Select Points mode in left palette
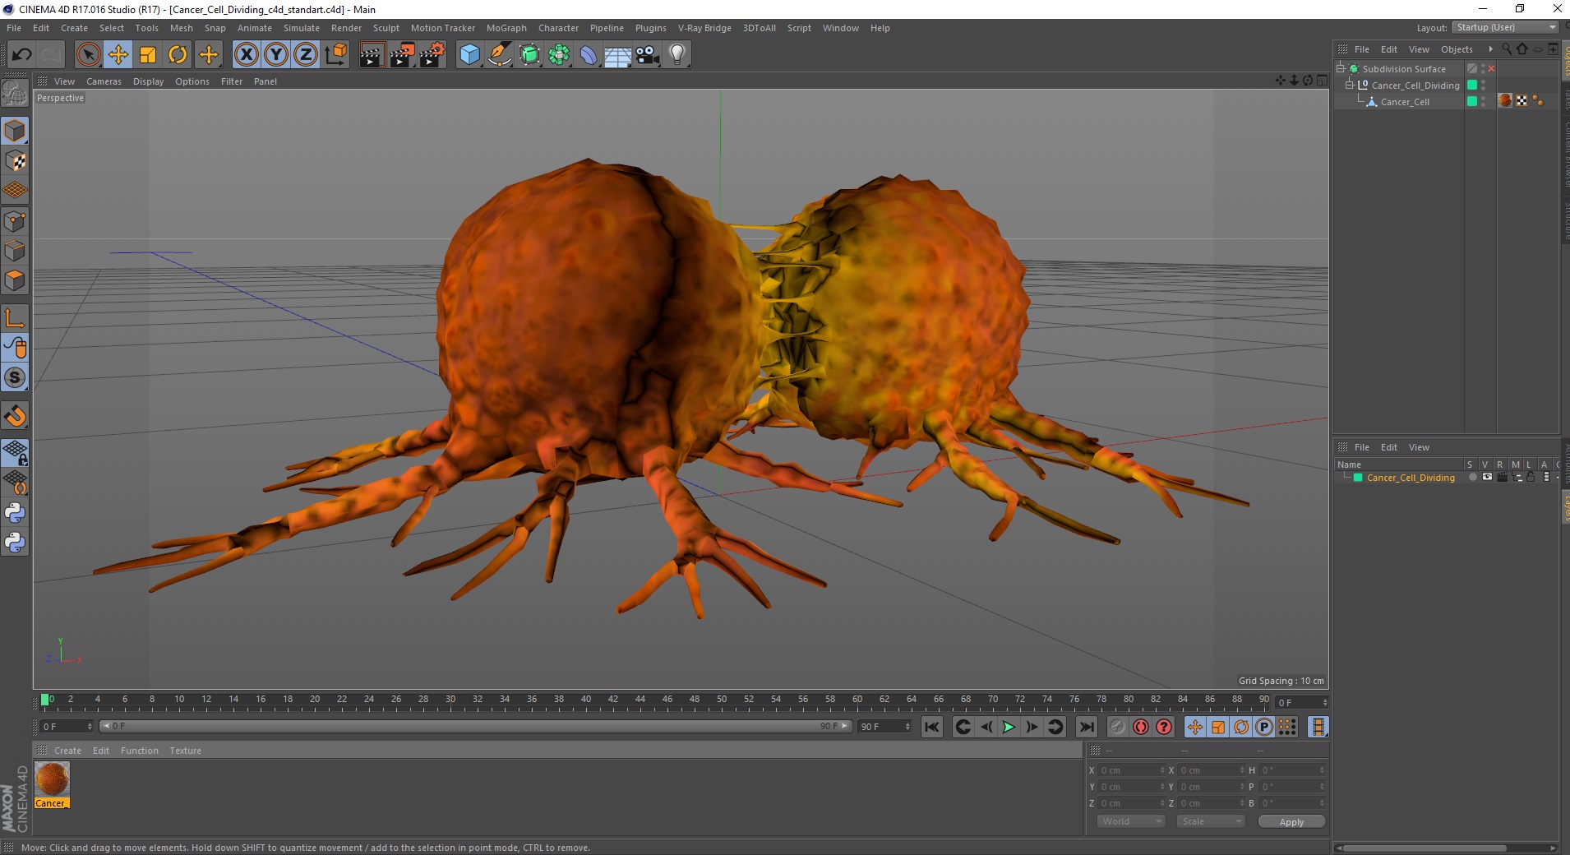The image size is (1570, 855). [x=15, y=221]
